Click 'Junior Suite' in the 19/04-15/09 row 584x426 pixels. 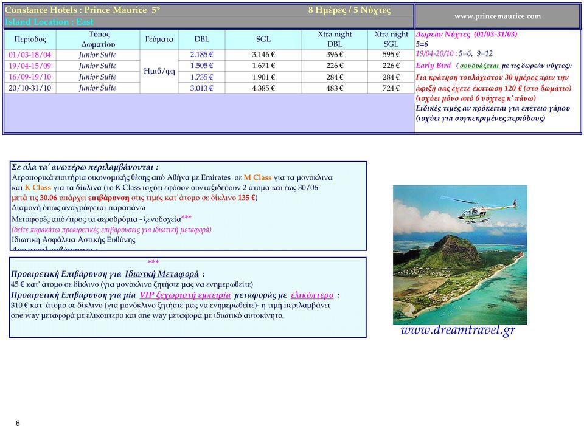pyautogui.click(x=97, y=66)
